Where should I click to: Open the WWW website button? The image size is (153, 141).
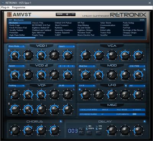pyautogui.click(x=60, y=14)
